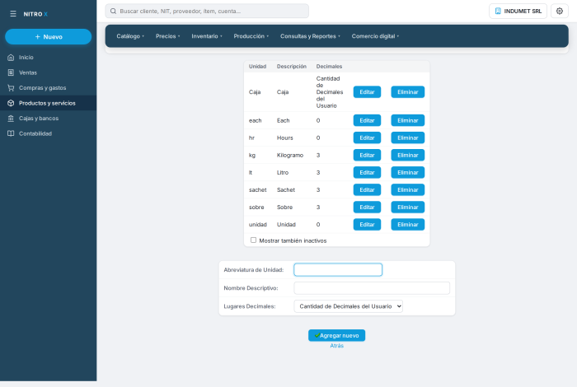Viewport: 577px width, 387px height.
Task: Delete the hr Hours unit
Action: coord(408,138)
